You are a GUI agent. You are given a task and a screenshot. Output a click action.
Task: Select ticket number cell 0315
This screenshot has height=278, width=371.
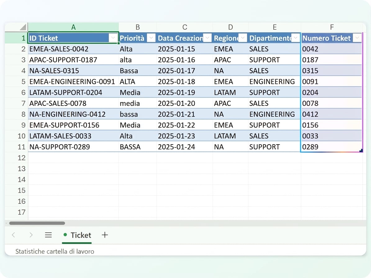click(x=332, y=71)
